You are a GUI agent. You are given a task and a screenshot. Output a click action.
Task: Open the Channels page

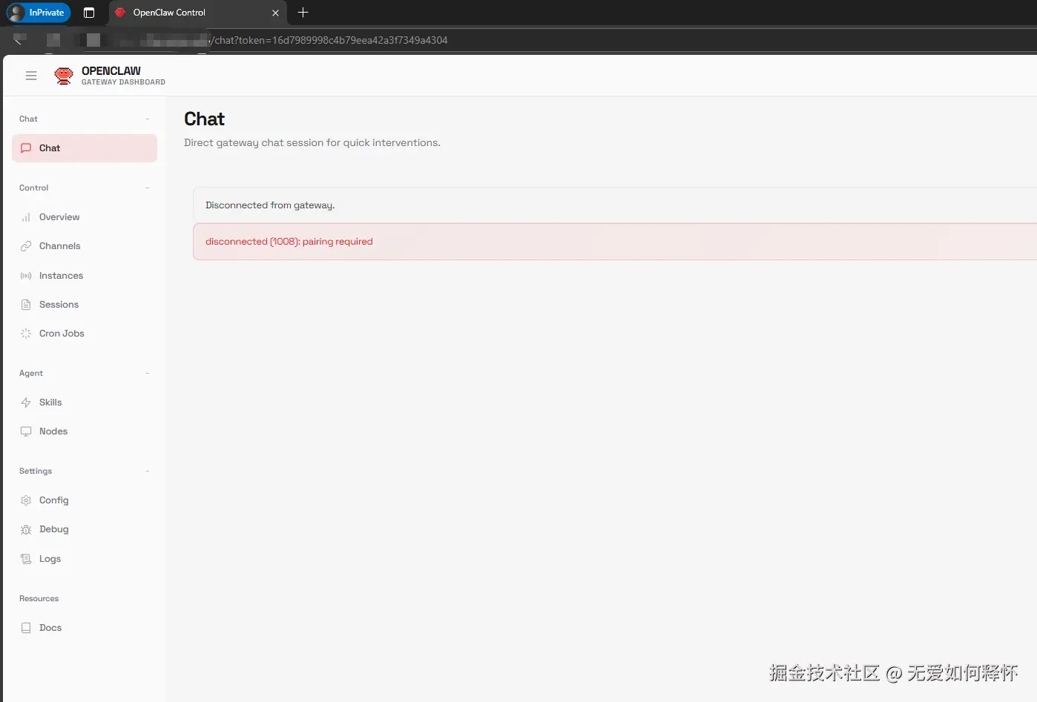(x=85, y=246)
